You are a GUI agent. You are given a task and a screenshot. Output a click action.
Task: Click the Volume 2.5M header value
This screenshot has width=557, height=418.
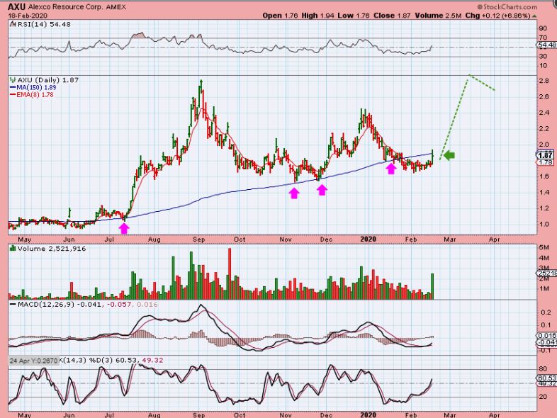pos(438,16)
